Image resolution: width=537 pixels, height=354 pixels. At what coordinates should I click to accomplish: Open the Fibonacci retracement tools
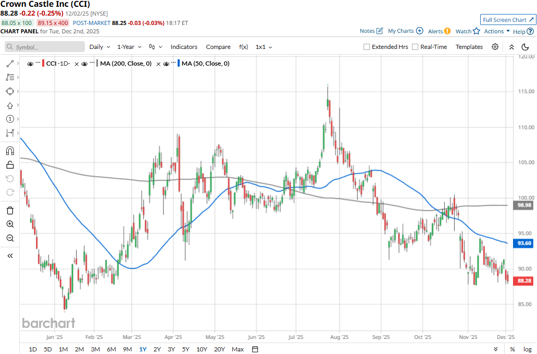[x=10, y=78]
